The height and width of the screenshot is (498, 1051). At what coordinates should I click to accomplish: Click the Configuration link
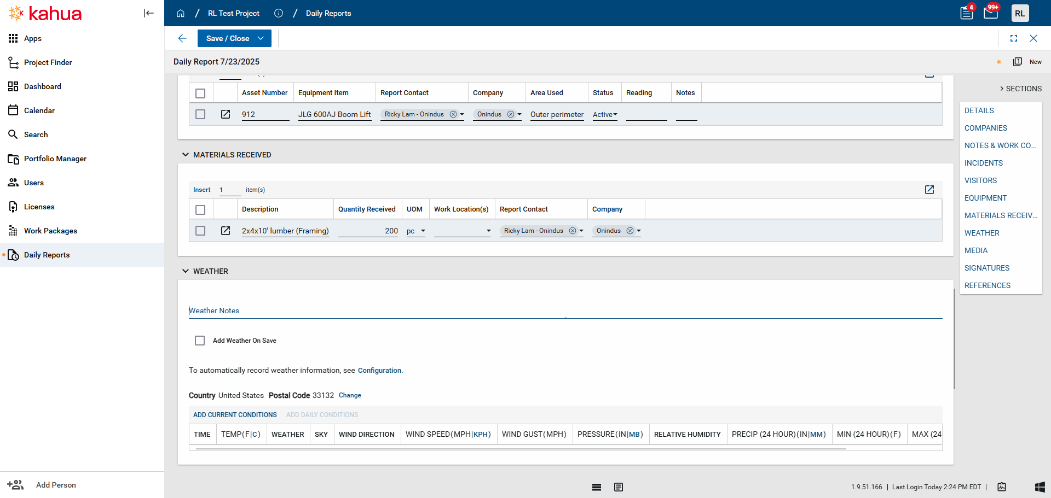[x=379, y=371]
